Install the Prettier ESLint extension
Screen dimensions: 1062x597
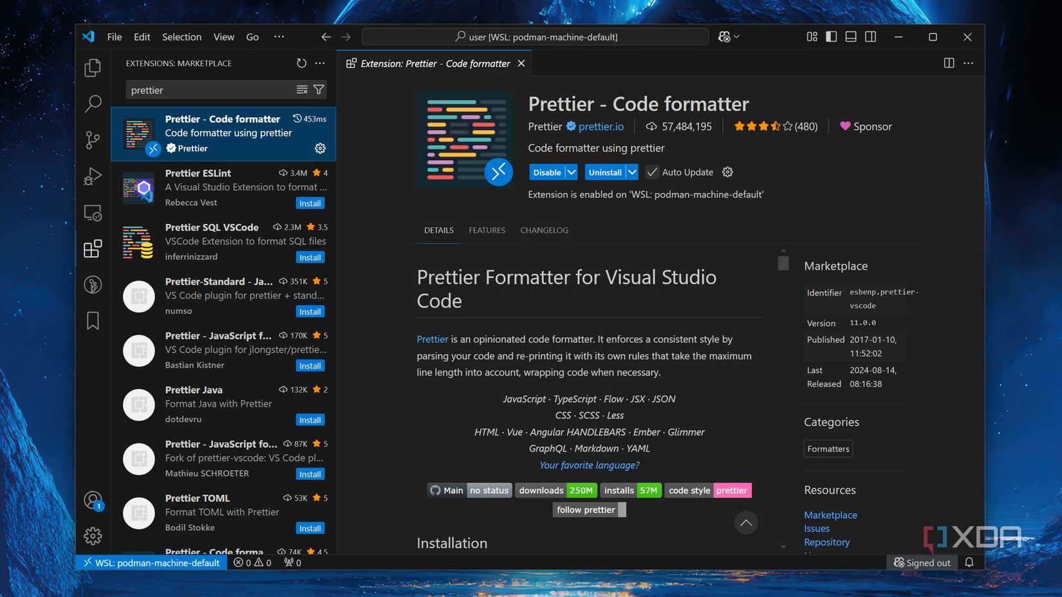pyautogui.click(x=310, y=203)
